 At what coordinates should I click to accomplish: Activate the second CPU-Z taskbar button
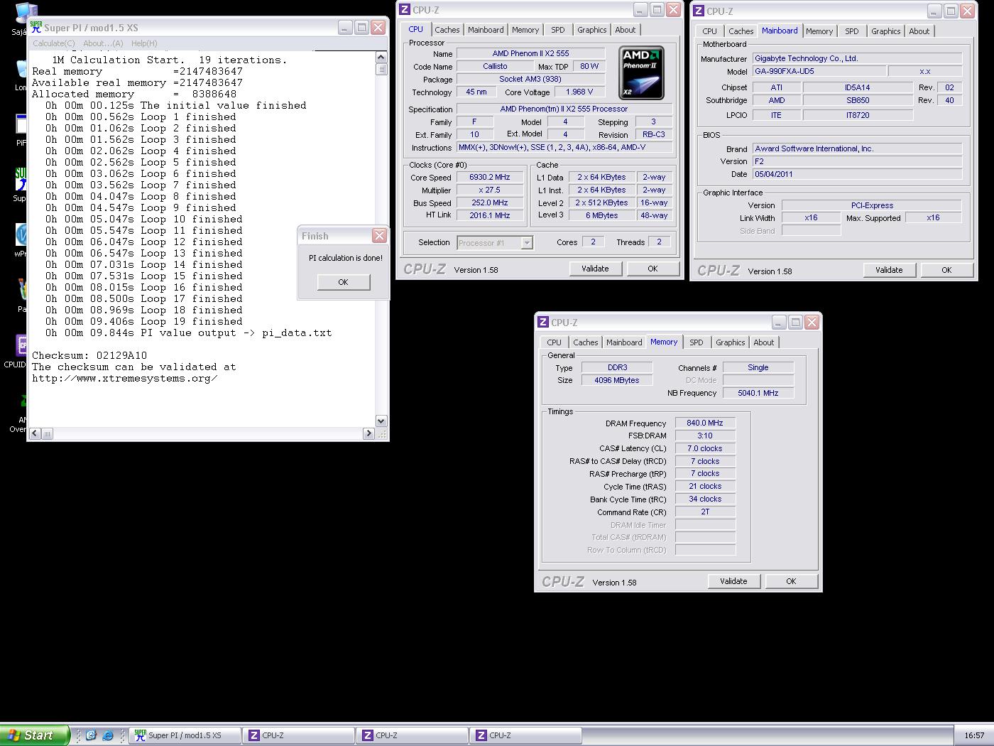point(413,735)
